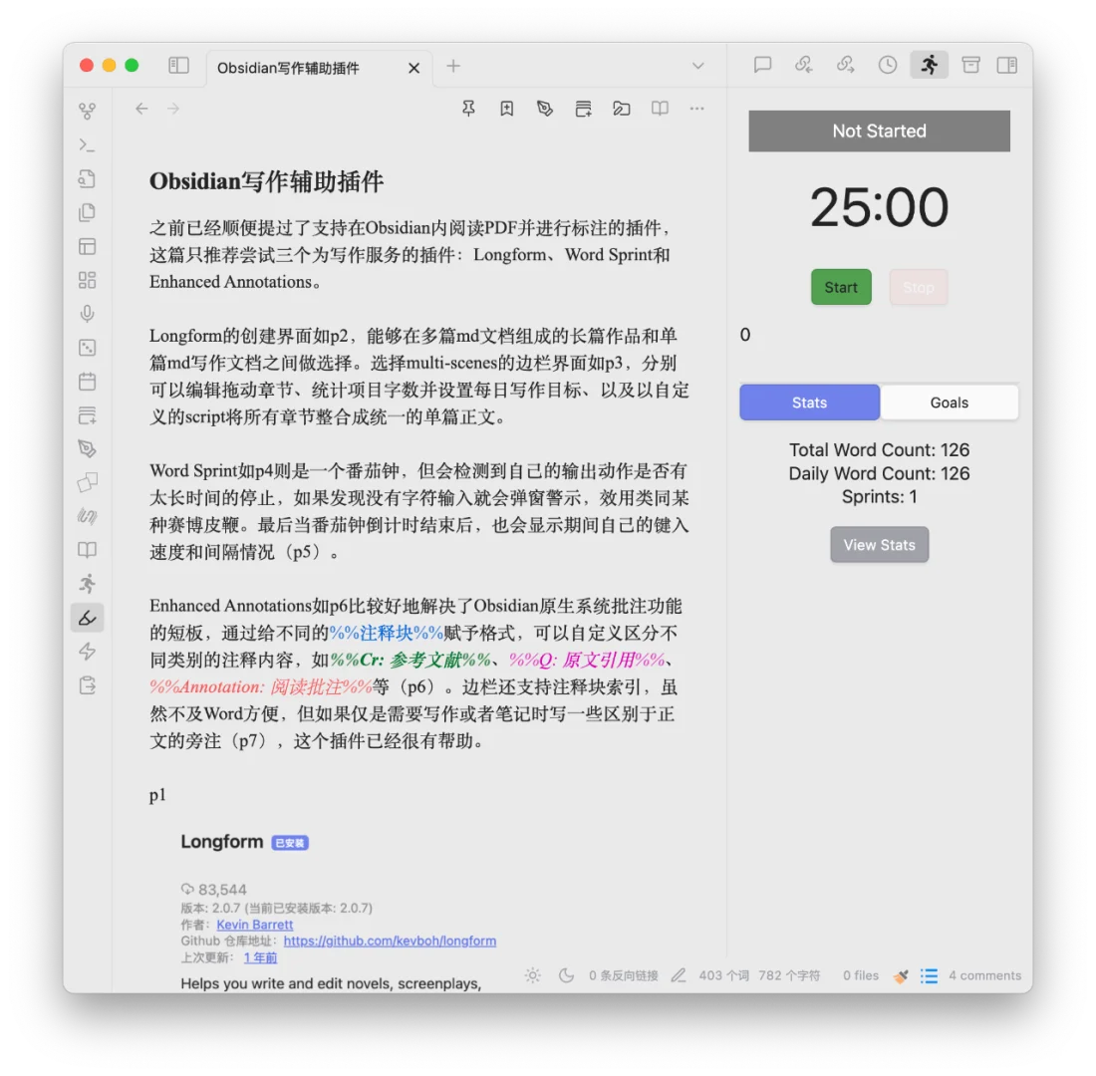
Task: Open Word Sprint runner icon in left ribbon
Action: click(x=88, y=584)
